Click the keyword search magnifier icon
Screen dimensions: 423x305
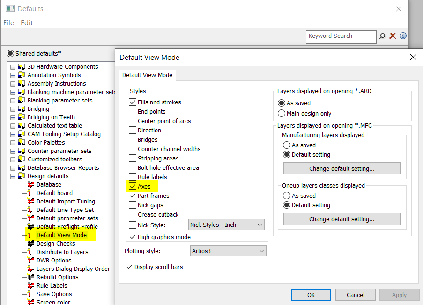pyautogui.click(x=382, y=36)
